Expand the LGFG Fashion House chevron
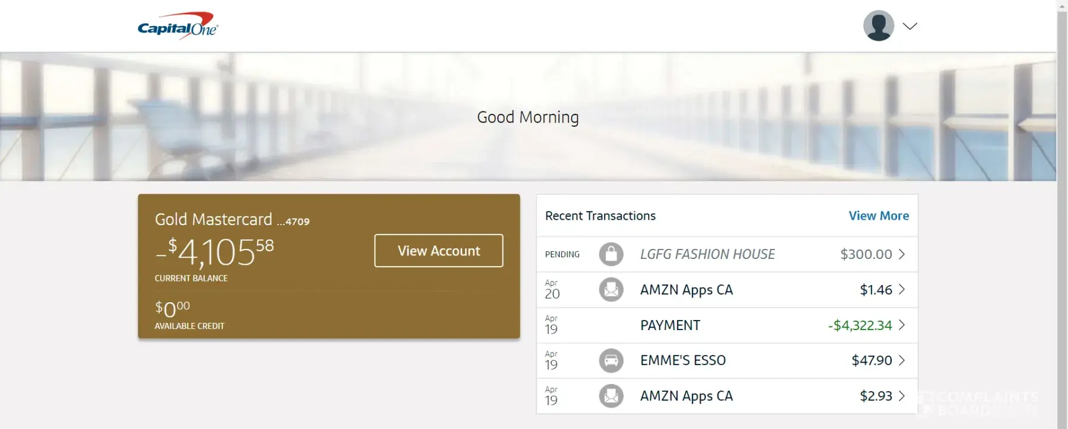The width and height of the screenshot is (1068, 429). 902,254
